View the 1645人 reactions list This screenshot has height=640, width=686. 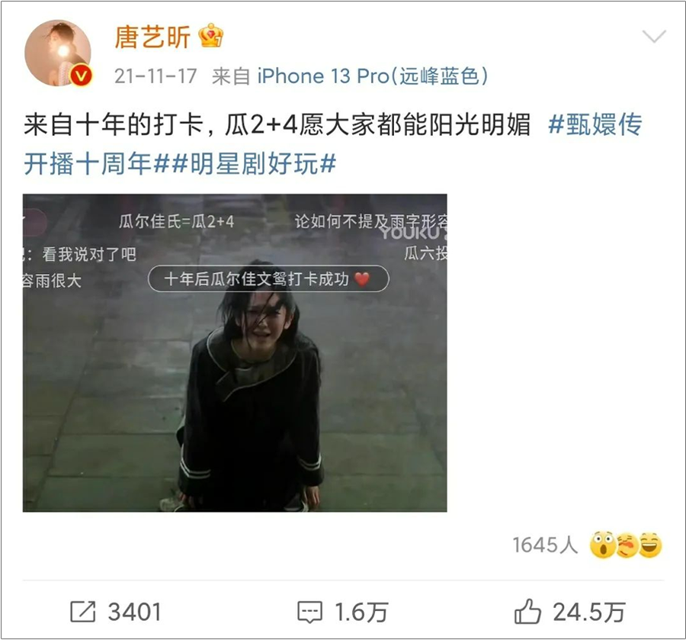[x=545, y=545]
